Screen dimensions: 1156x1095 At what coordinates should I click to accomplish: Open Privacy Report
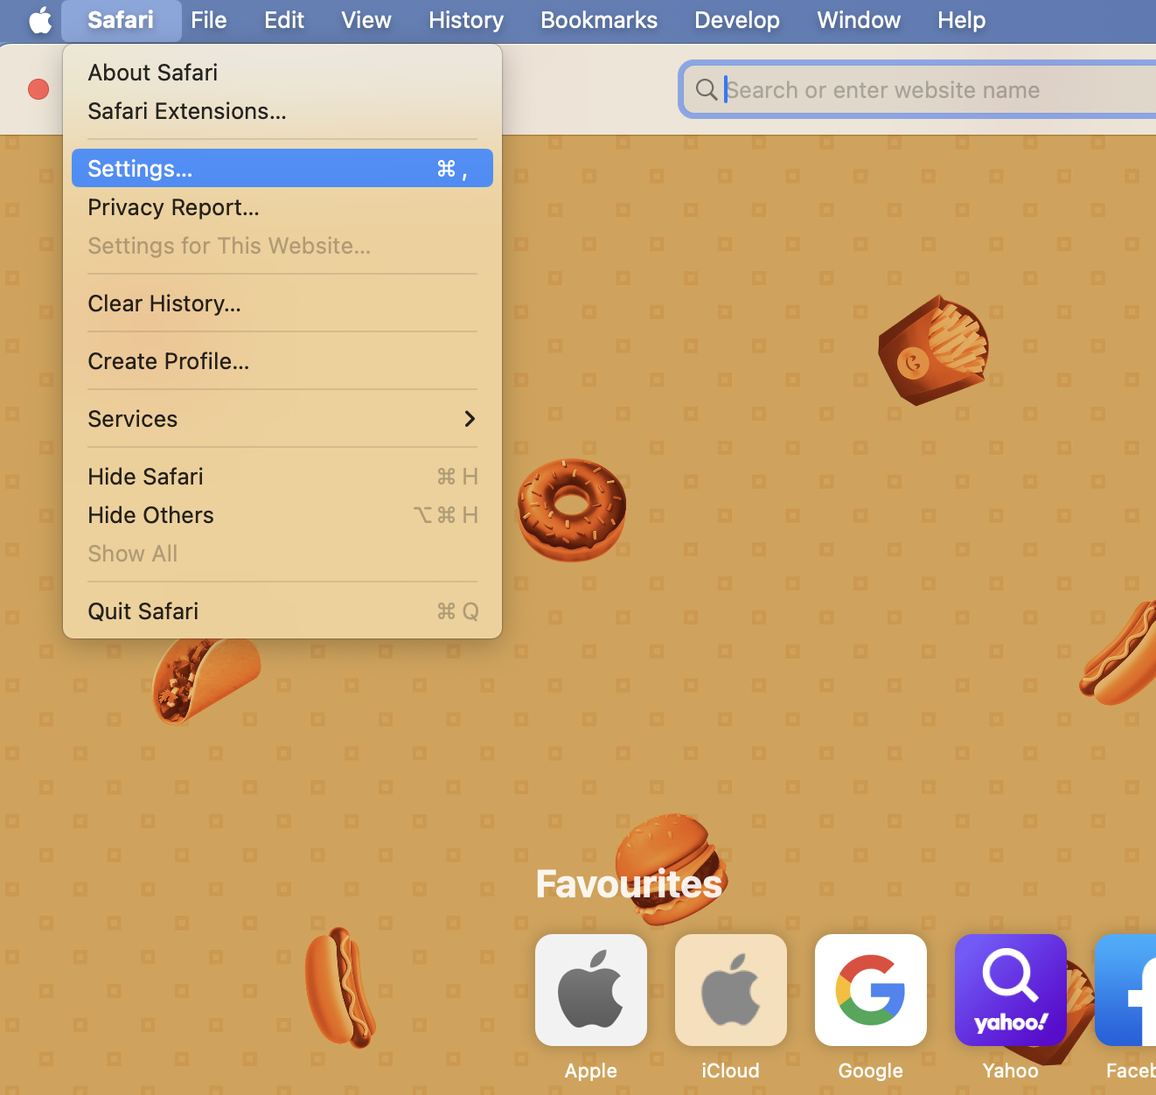click(x=172, y=207)
